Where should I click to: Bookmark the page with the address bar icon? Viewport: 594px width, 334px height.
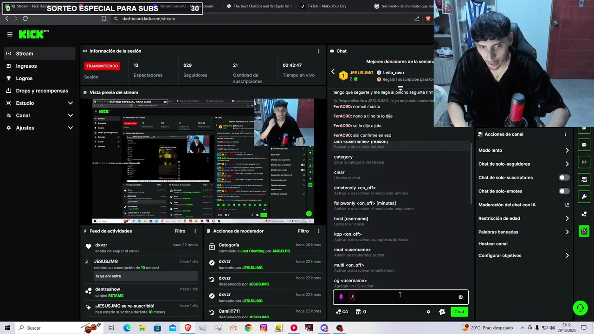[x=103, y=19]
